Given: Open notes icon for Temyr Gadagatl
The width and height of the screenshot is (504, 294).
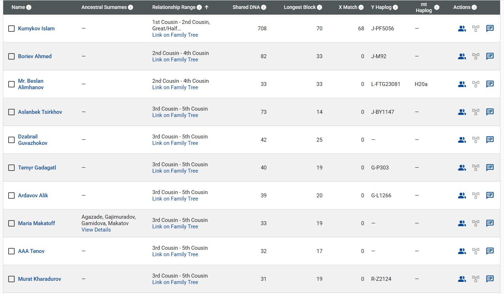Looking at the screenshot, I should click(x=490, y=167).
